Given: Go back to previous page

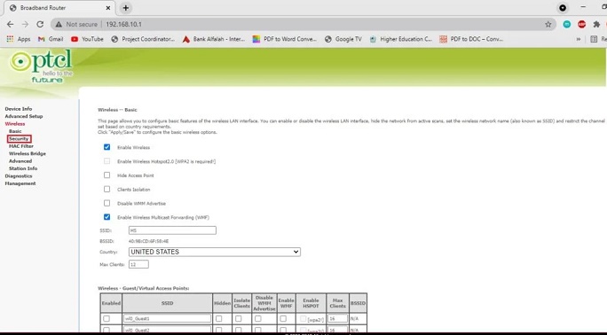Looking at the screenshot, I should coord(11,24).
